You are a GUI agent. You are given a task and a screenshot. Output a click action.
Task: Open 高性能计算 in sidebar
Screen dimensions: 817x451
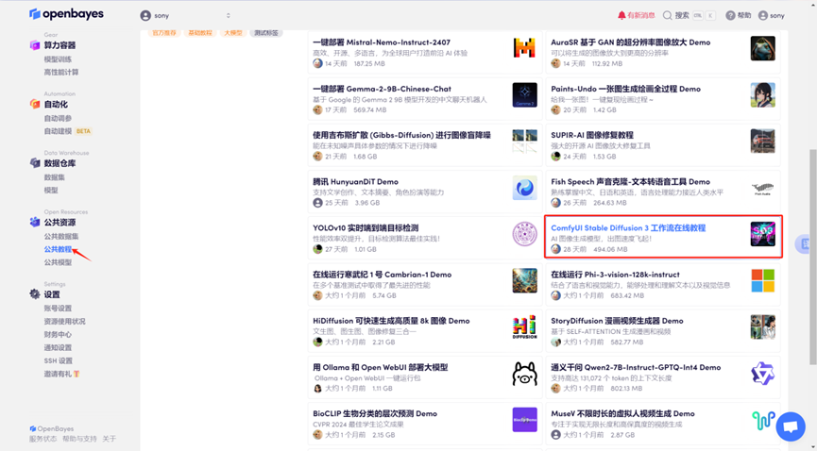pos(61,73)
